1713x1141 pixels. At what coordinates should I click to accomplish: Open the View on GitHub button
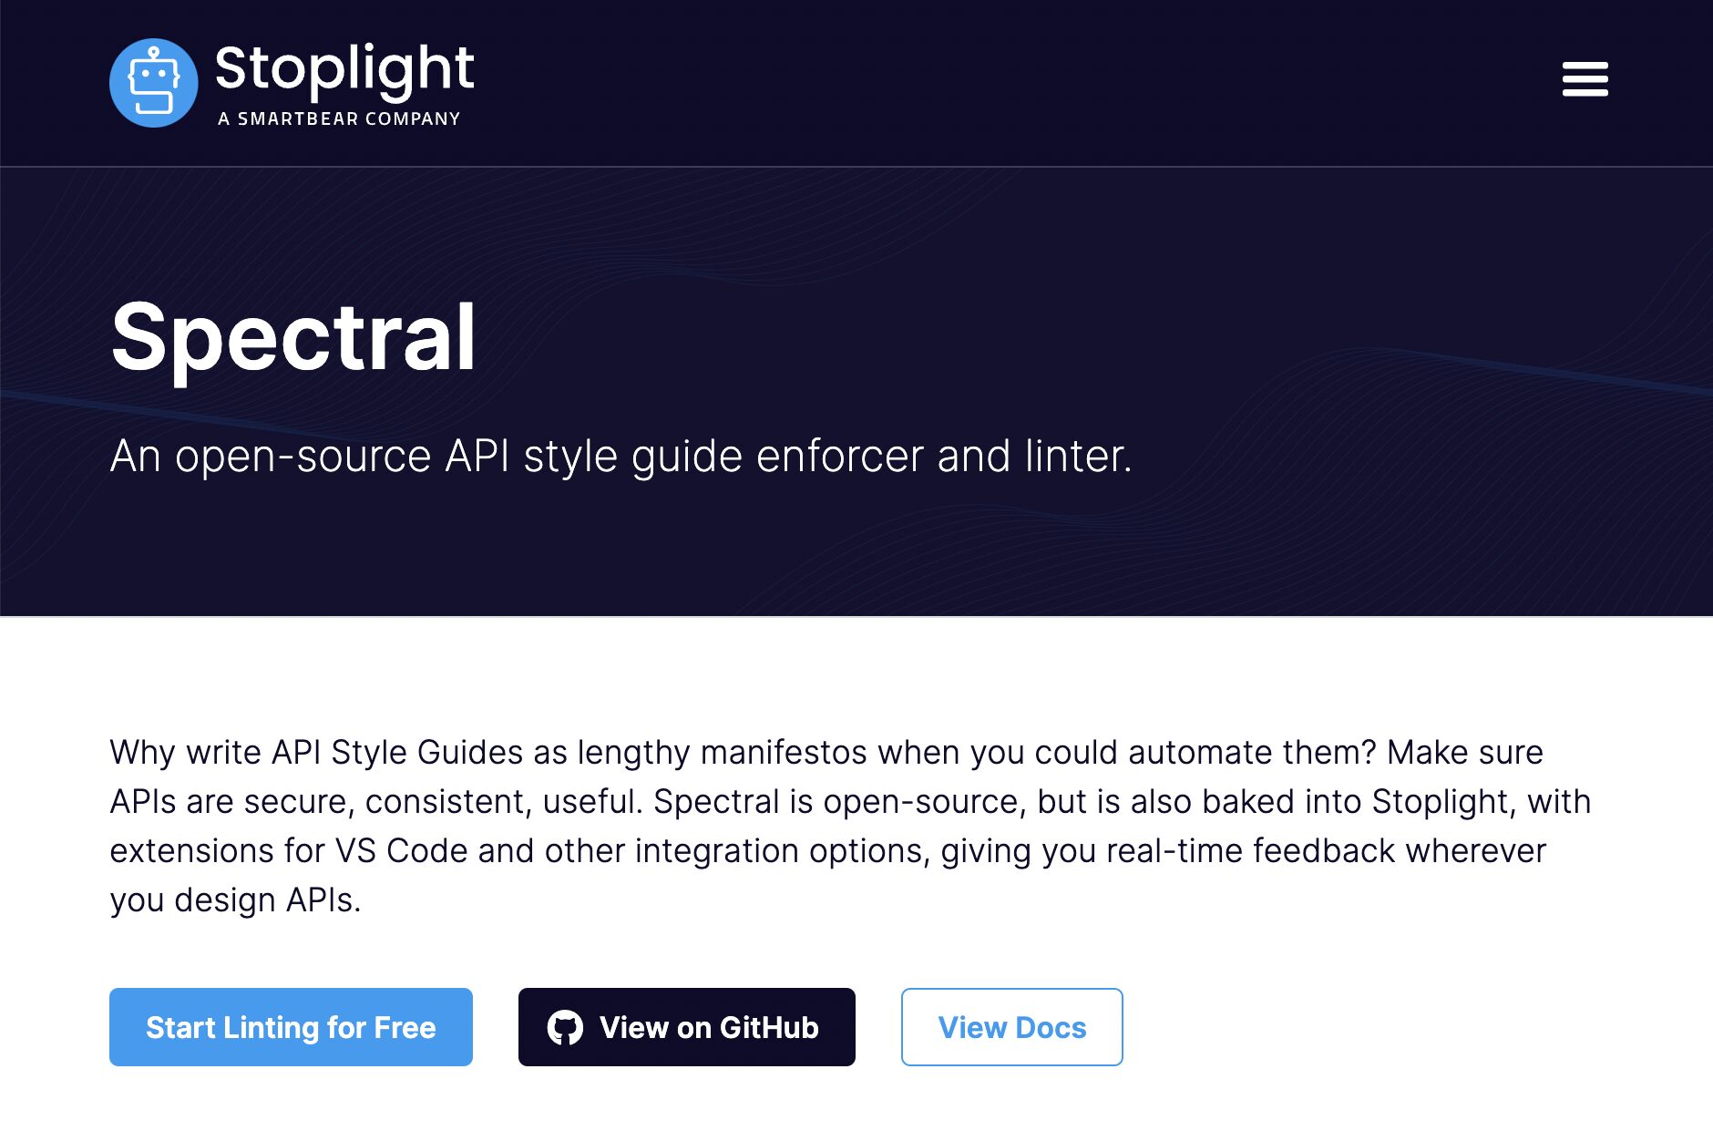(x=686, y=1027)
